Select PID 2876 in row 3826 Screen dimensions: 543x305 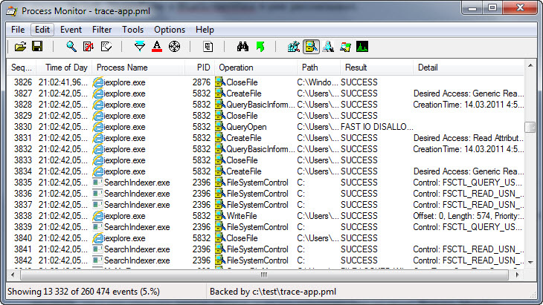pyautogui.click(x=201, y=82)
